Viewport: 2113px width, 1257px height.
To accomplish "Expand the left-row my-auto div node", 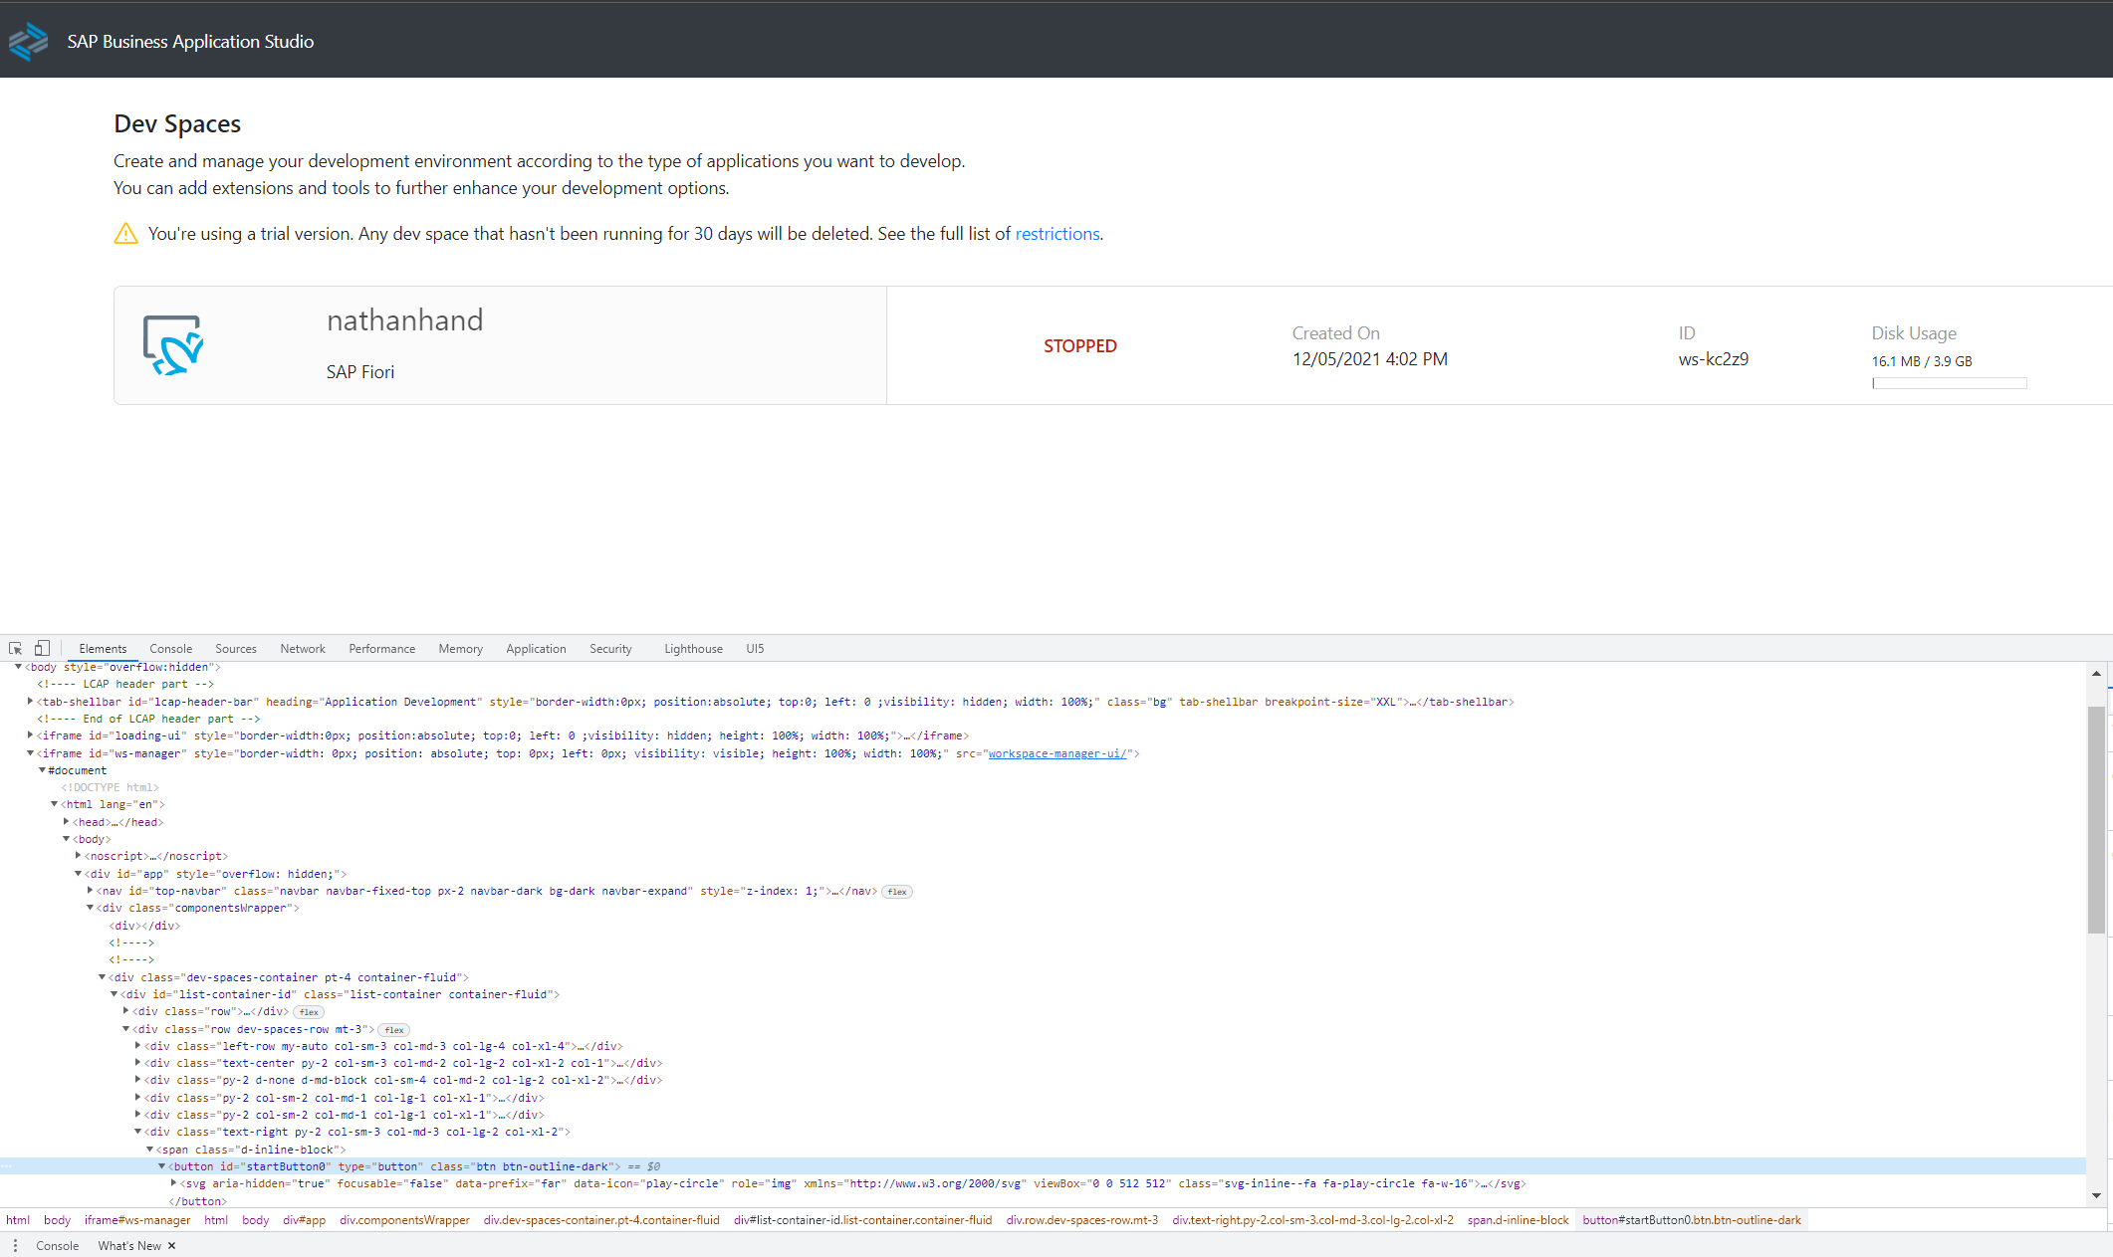I will [x=137, y=1046].
